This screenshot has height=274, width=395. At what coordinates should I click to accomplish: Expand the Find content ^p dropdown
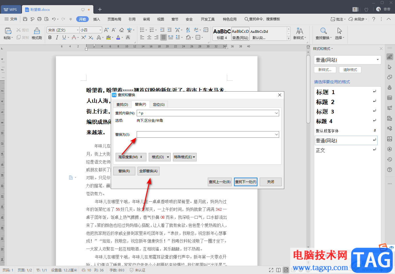click(x=277, y=113)
